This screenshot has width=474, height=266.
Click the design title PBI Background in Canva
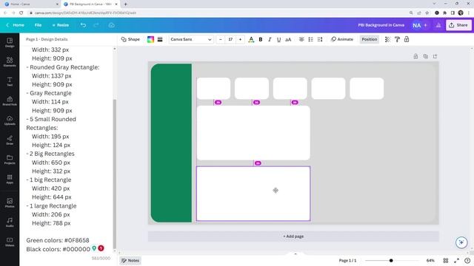pyautogui.click(x=381, y=25)
